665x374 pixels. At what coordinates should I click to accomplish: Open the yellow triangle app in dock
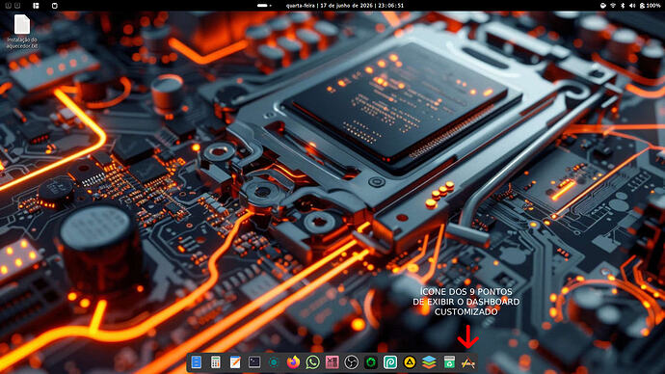tap(410, 362)
